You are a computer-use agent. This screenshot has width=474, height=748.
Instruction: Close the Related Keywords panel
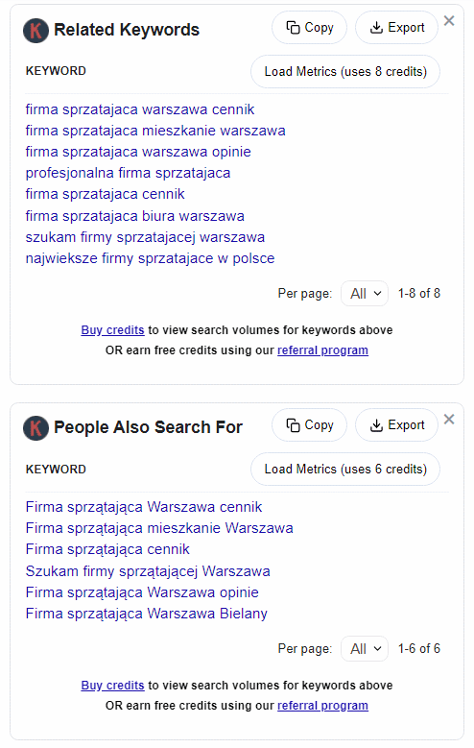click(x=449, y=20)
